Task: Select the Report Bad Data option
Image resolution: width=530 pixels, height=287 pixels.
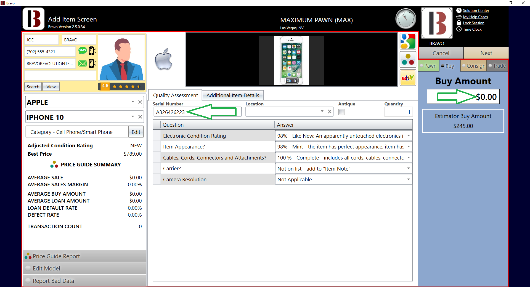Action: click(x=84, y=281)
